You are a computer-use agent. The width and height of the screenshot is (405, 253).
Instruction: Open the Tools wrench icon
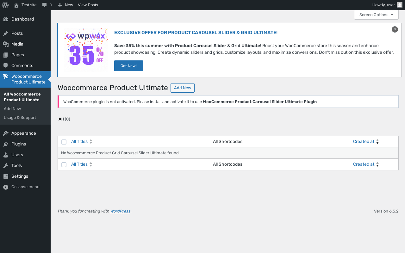[x=6, y=166]
